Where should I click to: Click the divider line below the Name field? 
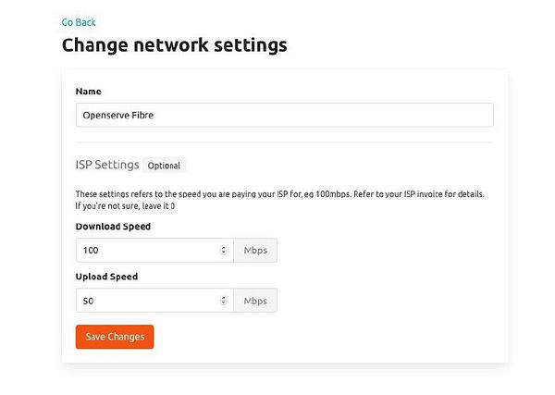click(284, 142)
